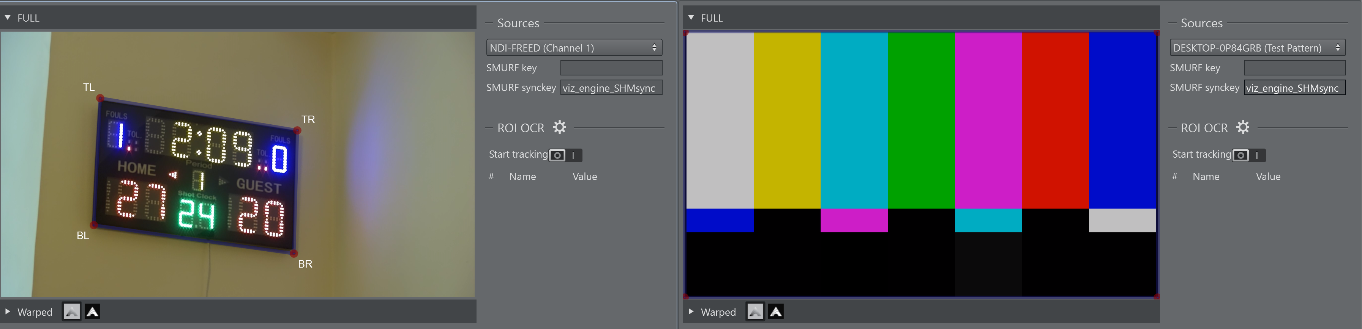This screenshot has height=329, width=1362.
Task: Open ROI OCR settings gear in right panel
Action: point(1242,127)
